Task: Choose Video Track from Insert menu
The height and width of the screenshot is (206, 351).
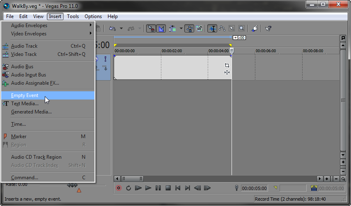Action: [48, 54]
